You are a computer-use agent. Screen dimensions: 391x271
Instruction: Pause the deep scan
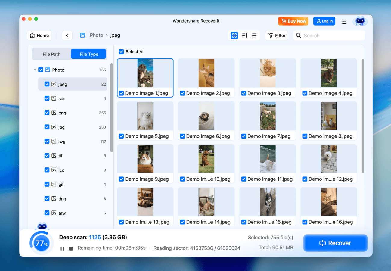tap(62, 248)
